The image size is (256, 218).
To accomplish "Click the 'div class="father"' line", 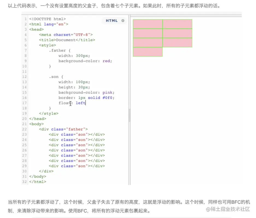I will pos(63,129).
